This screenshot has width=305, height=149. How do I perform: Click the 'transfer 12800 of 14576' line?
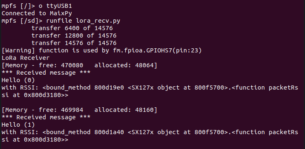(74, 35)
